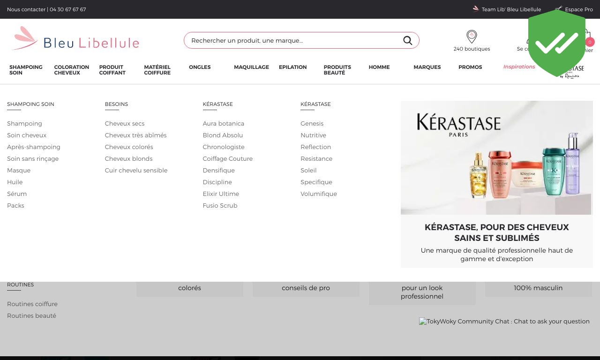This screenshot has height=360, width=600.
Task: Click the Bleu Libellule logo
Action: point(75,38)
